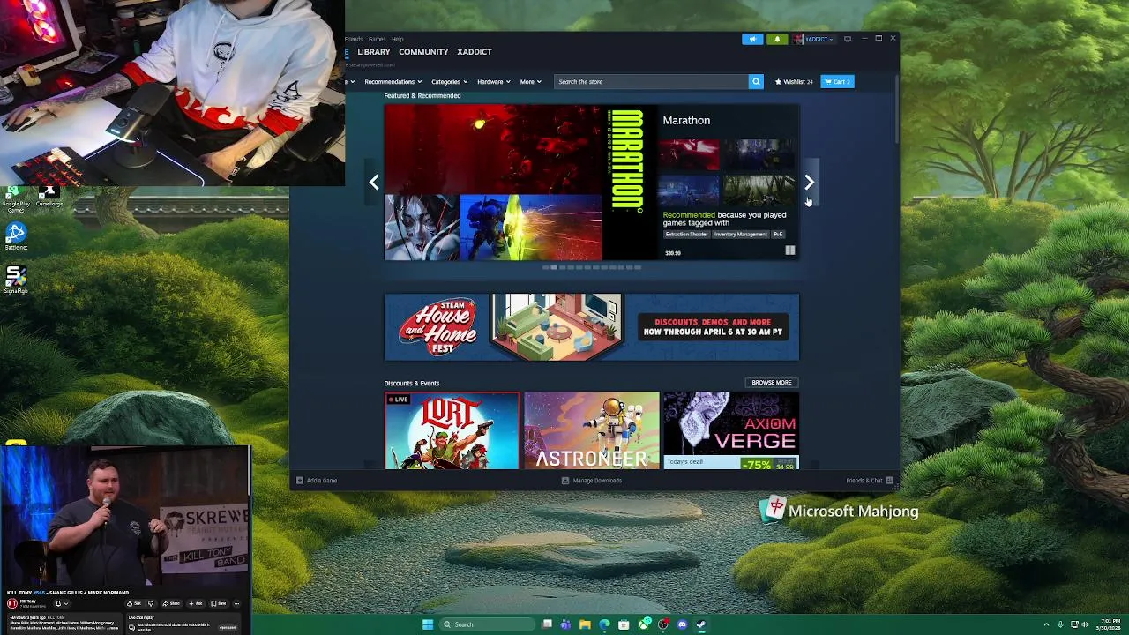Switch to COMMUNITY tab
The height and width of the screenshot is (635, 1129).
click(x=423, y=52)
